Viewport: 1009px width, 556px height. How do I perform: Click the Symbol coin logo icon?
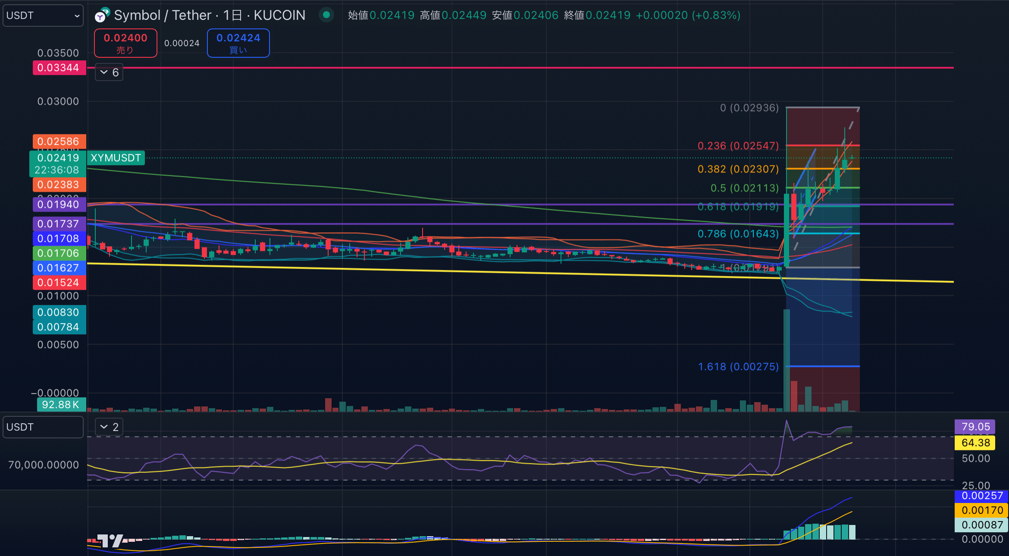click(x=102, y=16)
